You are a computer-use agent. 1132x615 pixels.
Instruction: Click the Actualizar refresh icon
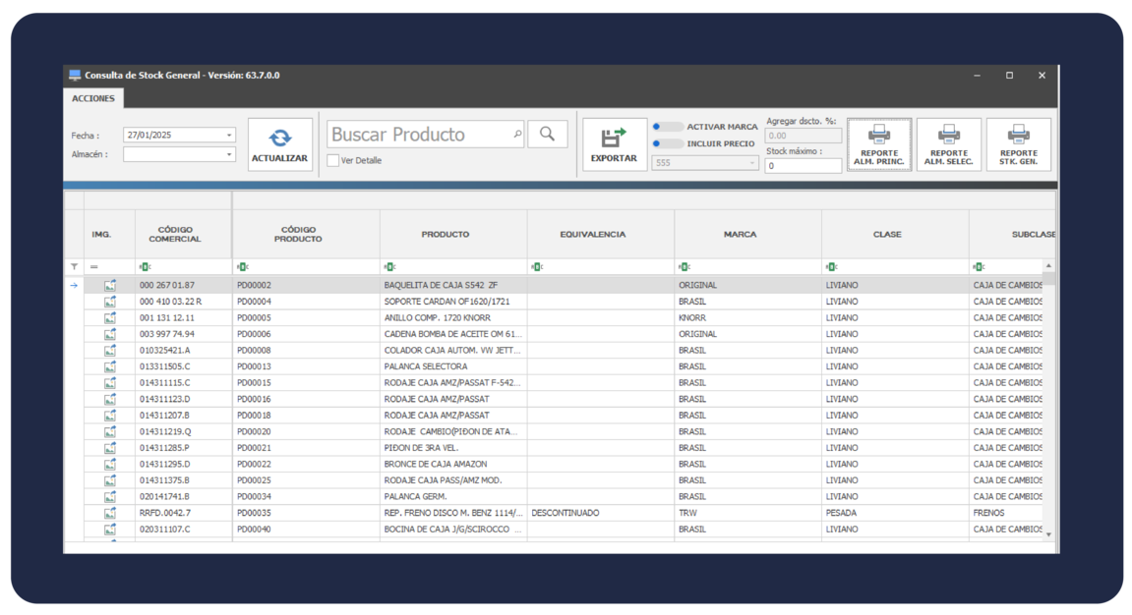pos(280,139)
